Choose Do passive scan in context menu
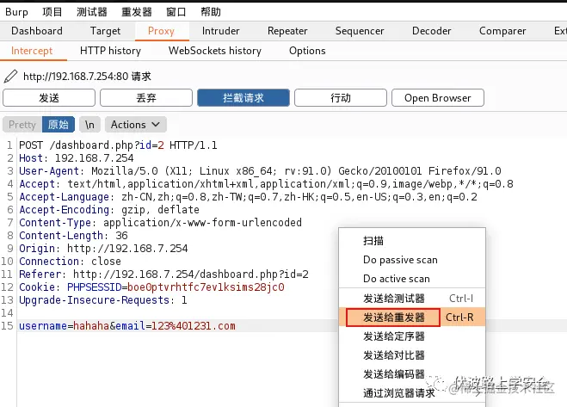 click(412, 260)
